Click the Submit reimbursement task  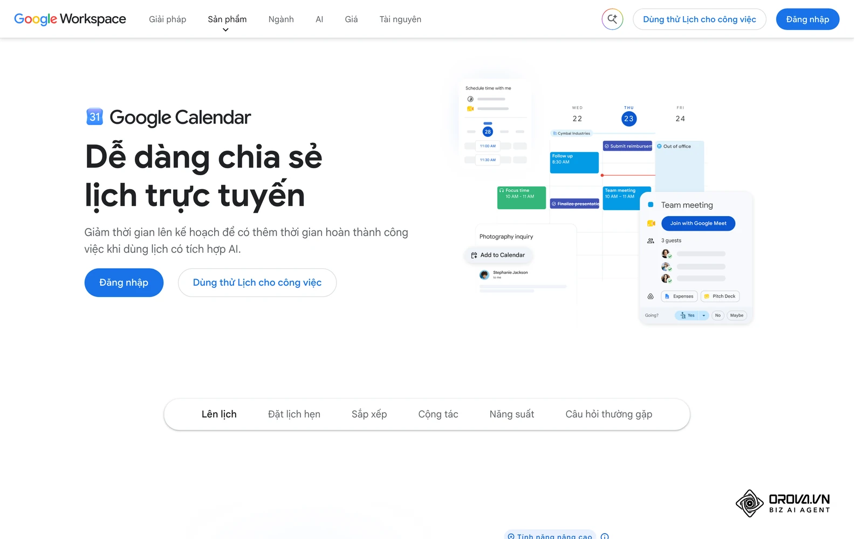click(627, 146)
